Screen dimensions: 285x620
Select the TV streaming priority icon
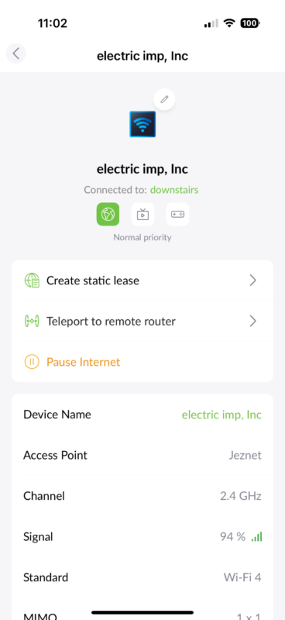coord(142,215)
